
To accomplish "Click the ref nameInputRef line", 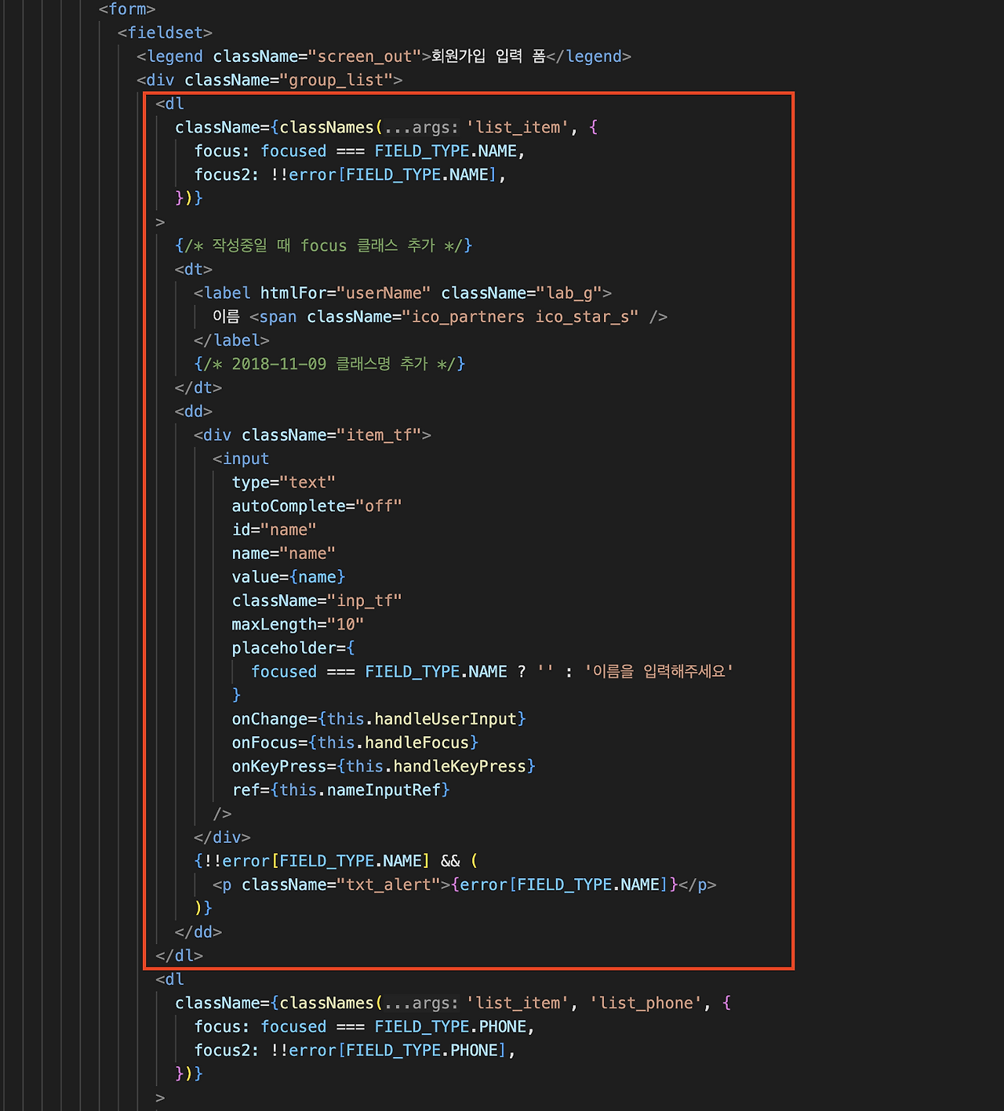I will (x=340, y=790).
